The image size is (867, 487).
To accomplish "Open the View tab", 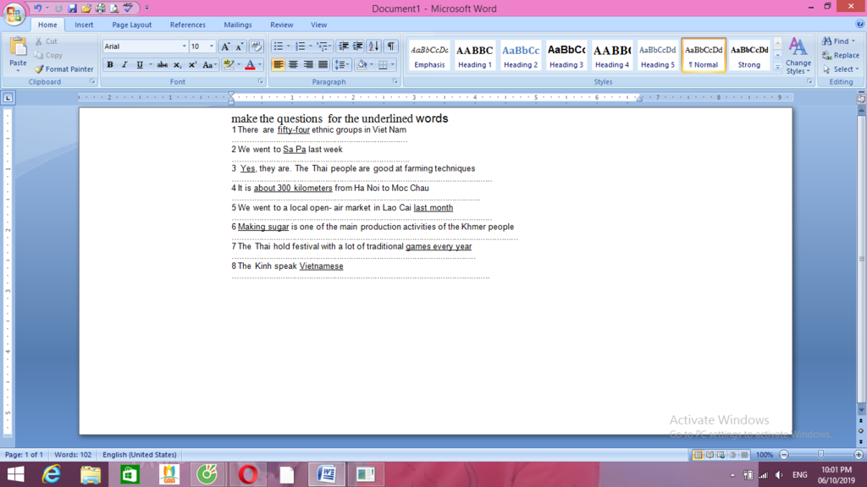I will tap(318, 25).
